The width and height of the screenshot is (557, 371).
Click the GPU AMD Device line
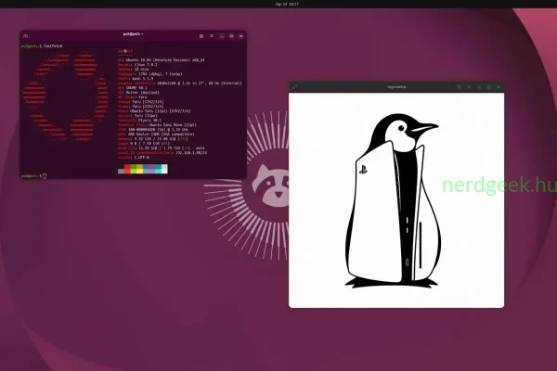(x=156, y=134)
